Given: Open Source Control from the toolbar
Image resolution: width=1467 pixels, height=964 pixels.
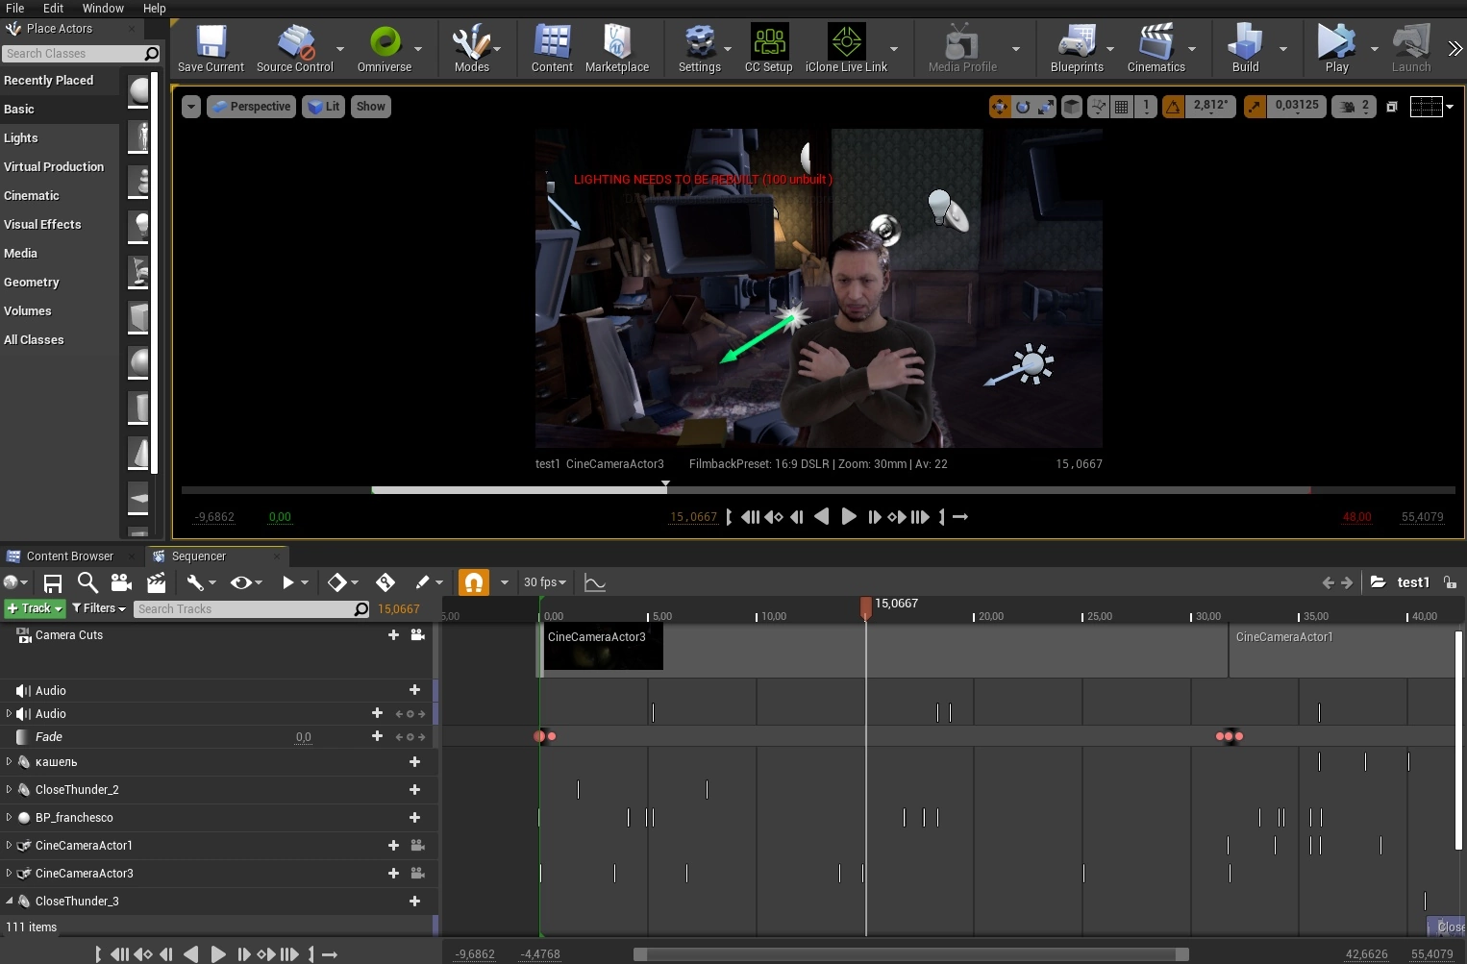Looking at the screenshot, I should 294,48.
